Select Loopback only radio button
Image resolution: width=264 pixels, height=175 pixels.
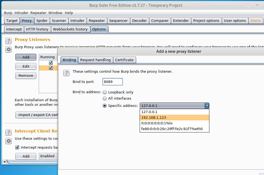(105, 92)
